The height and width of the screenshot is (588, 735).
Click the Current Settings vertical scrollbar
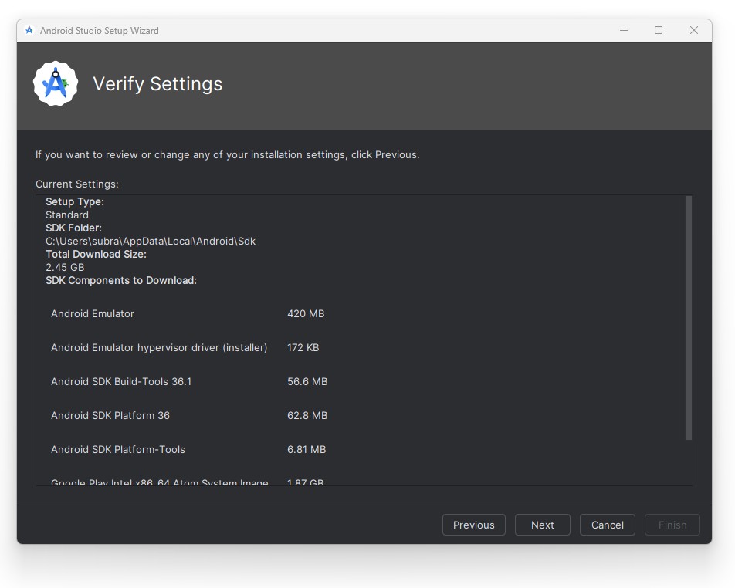click(x=688, y=317)
